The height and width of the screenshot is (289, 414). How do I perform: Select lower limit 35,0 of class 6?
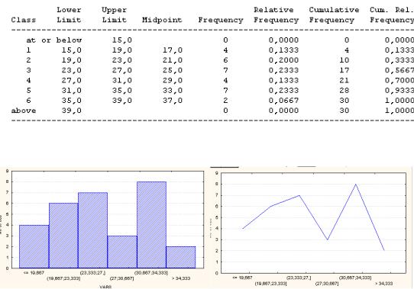71,101
